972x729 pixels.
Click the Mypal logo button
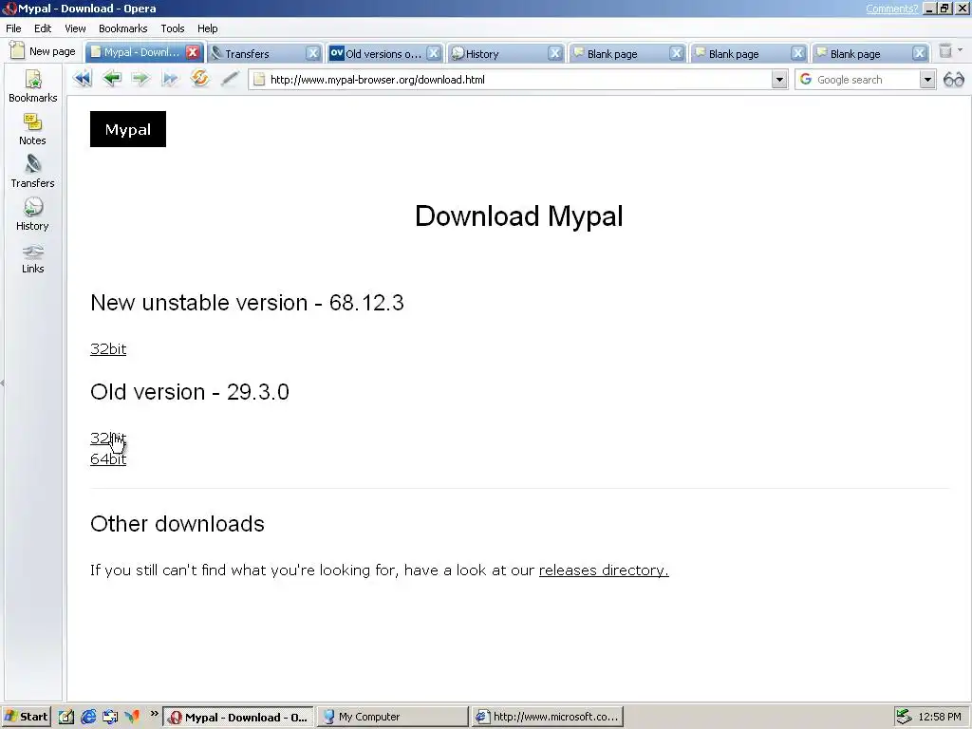[x=128, y=129]
